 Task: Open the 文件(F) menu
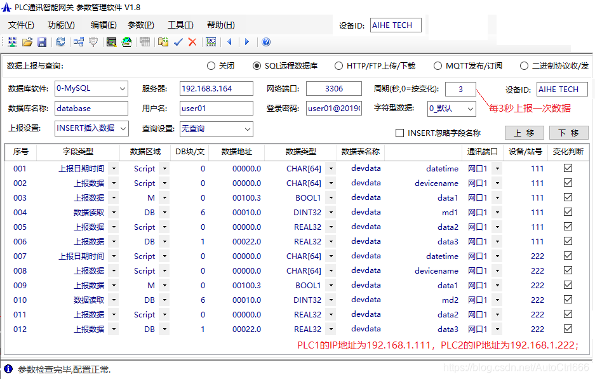tap(21, 25)
